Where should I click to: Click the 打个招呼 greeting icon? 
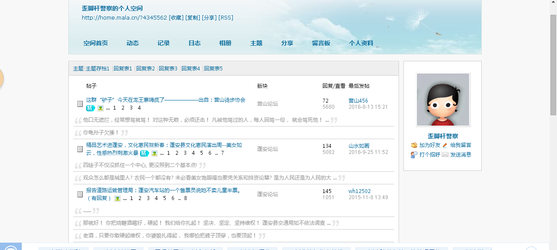[414, 155]
